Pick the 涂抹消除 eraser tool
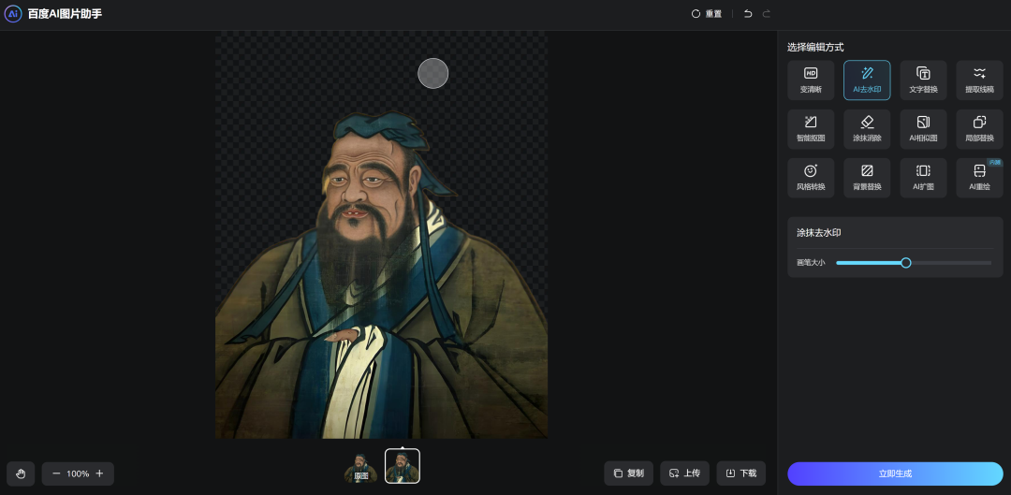 (867, 129)
